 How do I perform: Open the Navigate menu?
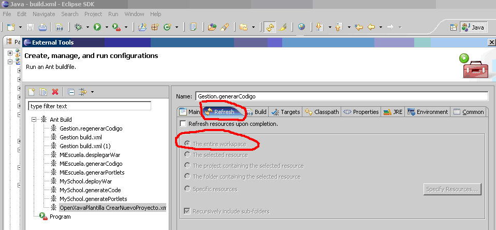point(43,14)
